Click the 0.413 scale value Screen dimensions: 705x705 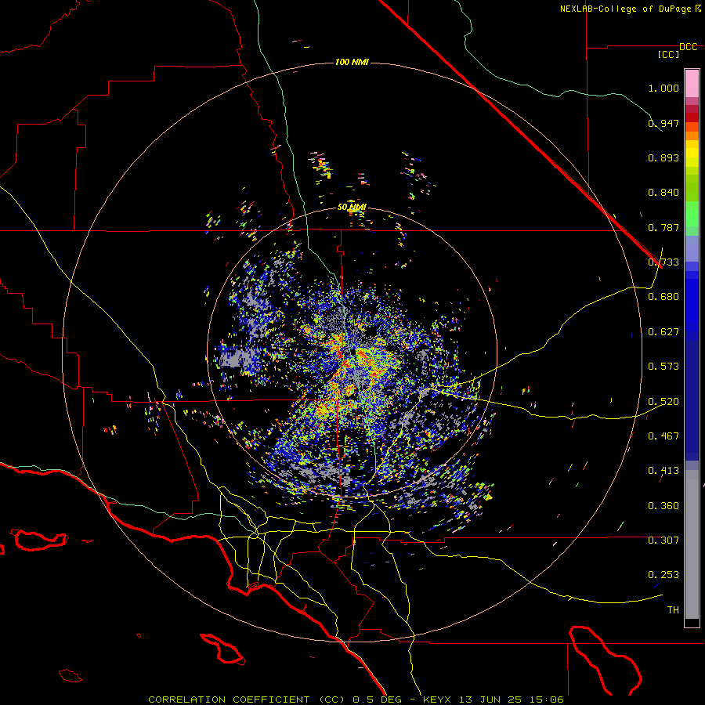pyautogui.click(x=663, y=471)
